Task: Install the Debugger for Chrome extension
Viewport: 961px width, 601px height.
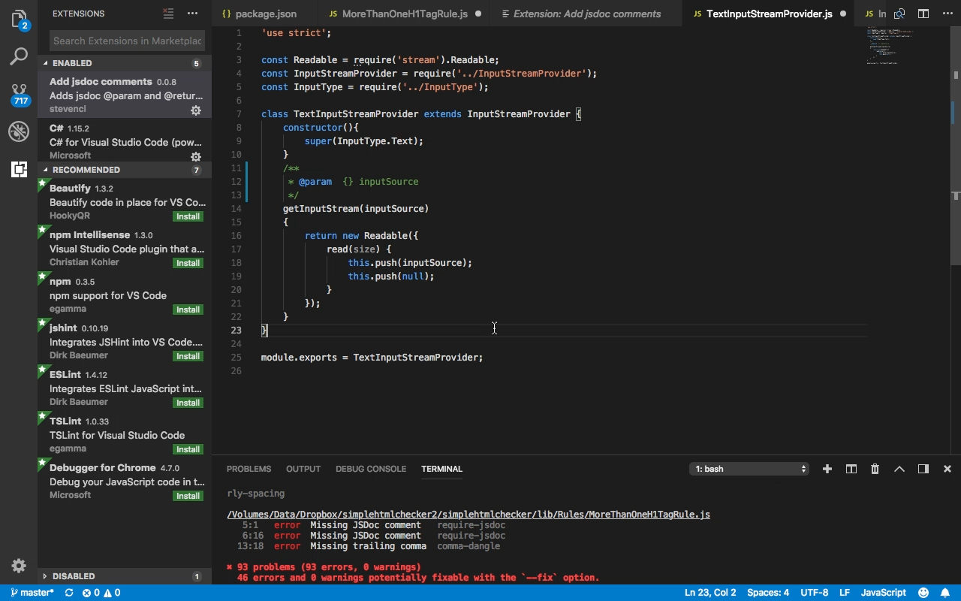Action: click(x=188, y=496)
